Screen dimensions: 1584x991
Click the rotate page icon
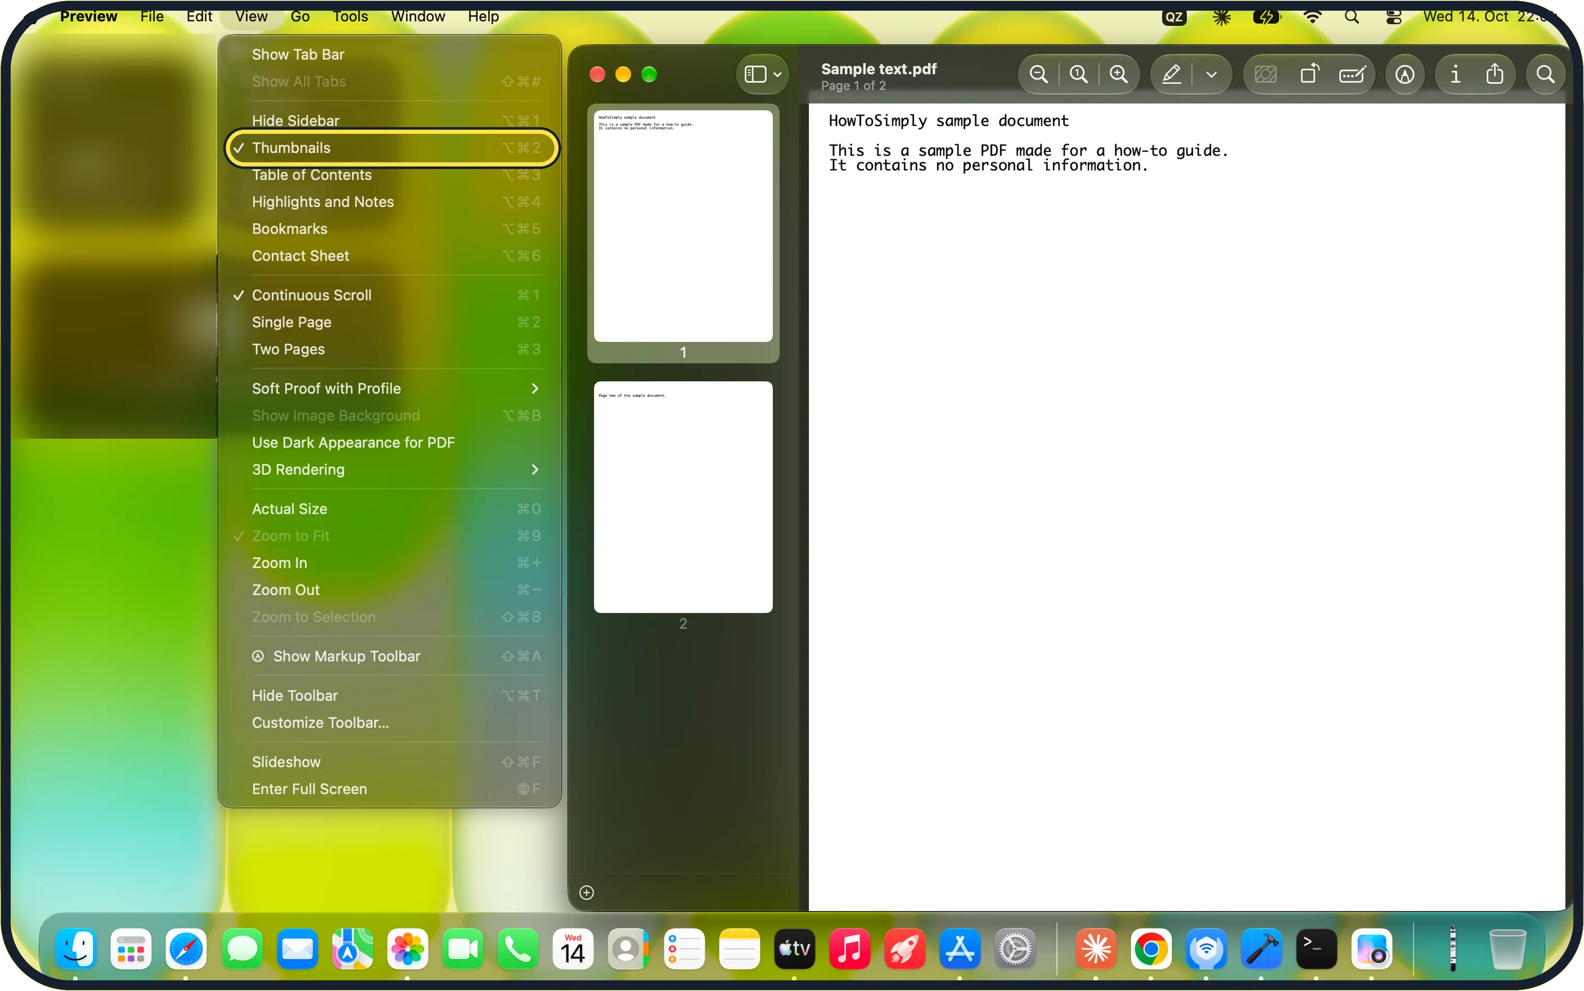[1309, 74]
